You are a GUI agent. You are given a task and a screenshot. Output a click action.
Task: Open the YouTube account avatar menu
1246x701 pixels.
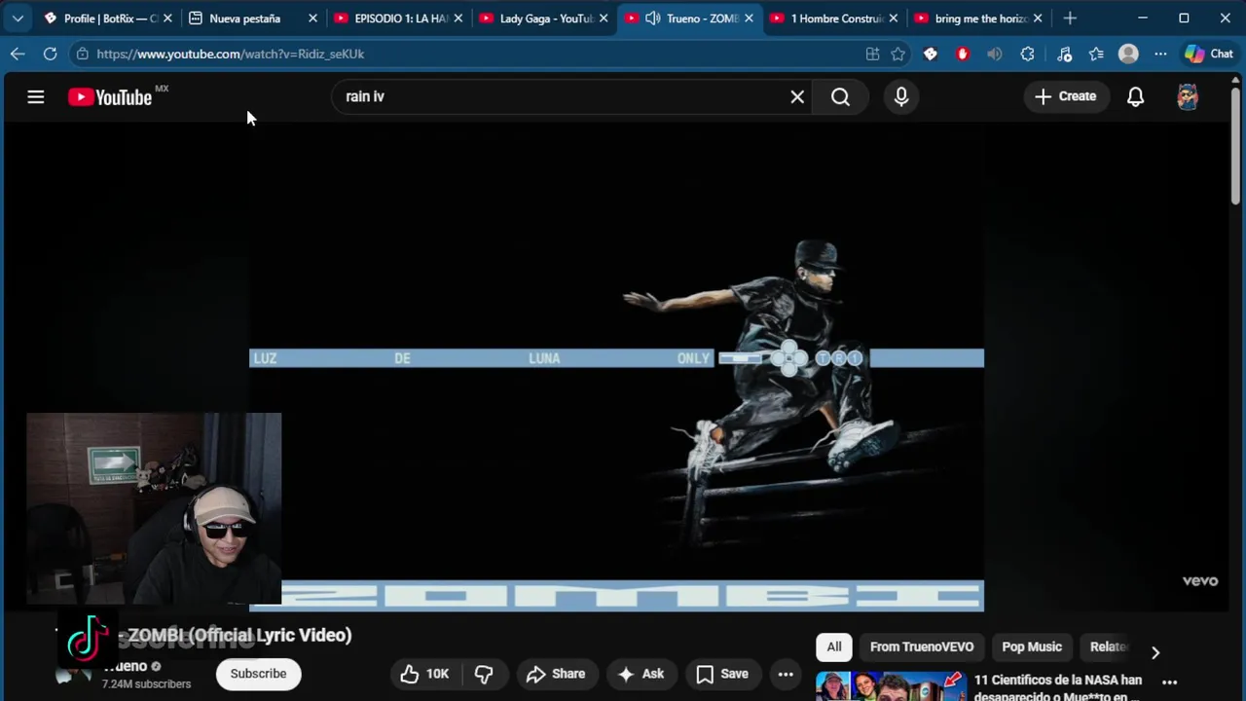[x=1188, y=96]
